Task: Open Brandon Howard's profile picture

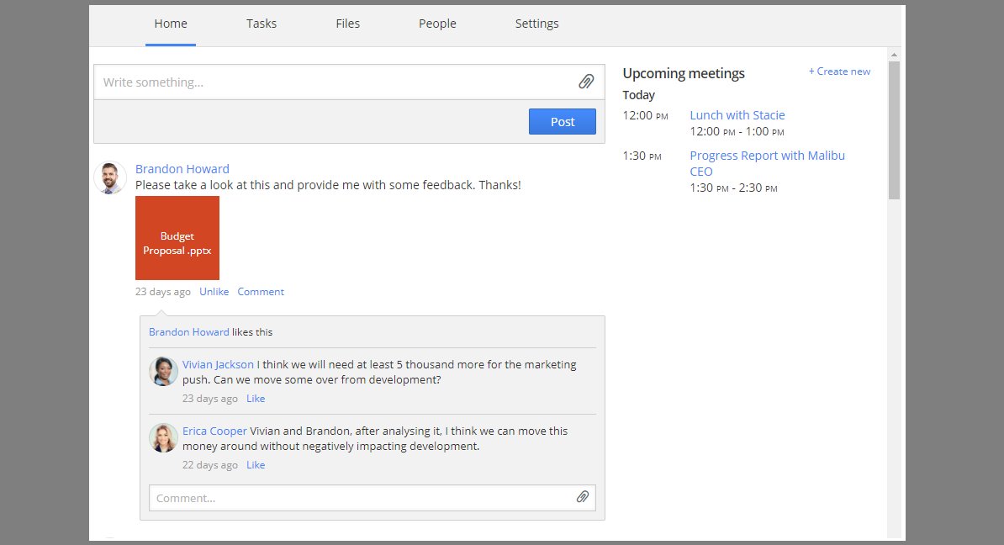Action: (110, 177)
